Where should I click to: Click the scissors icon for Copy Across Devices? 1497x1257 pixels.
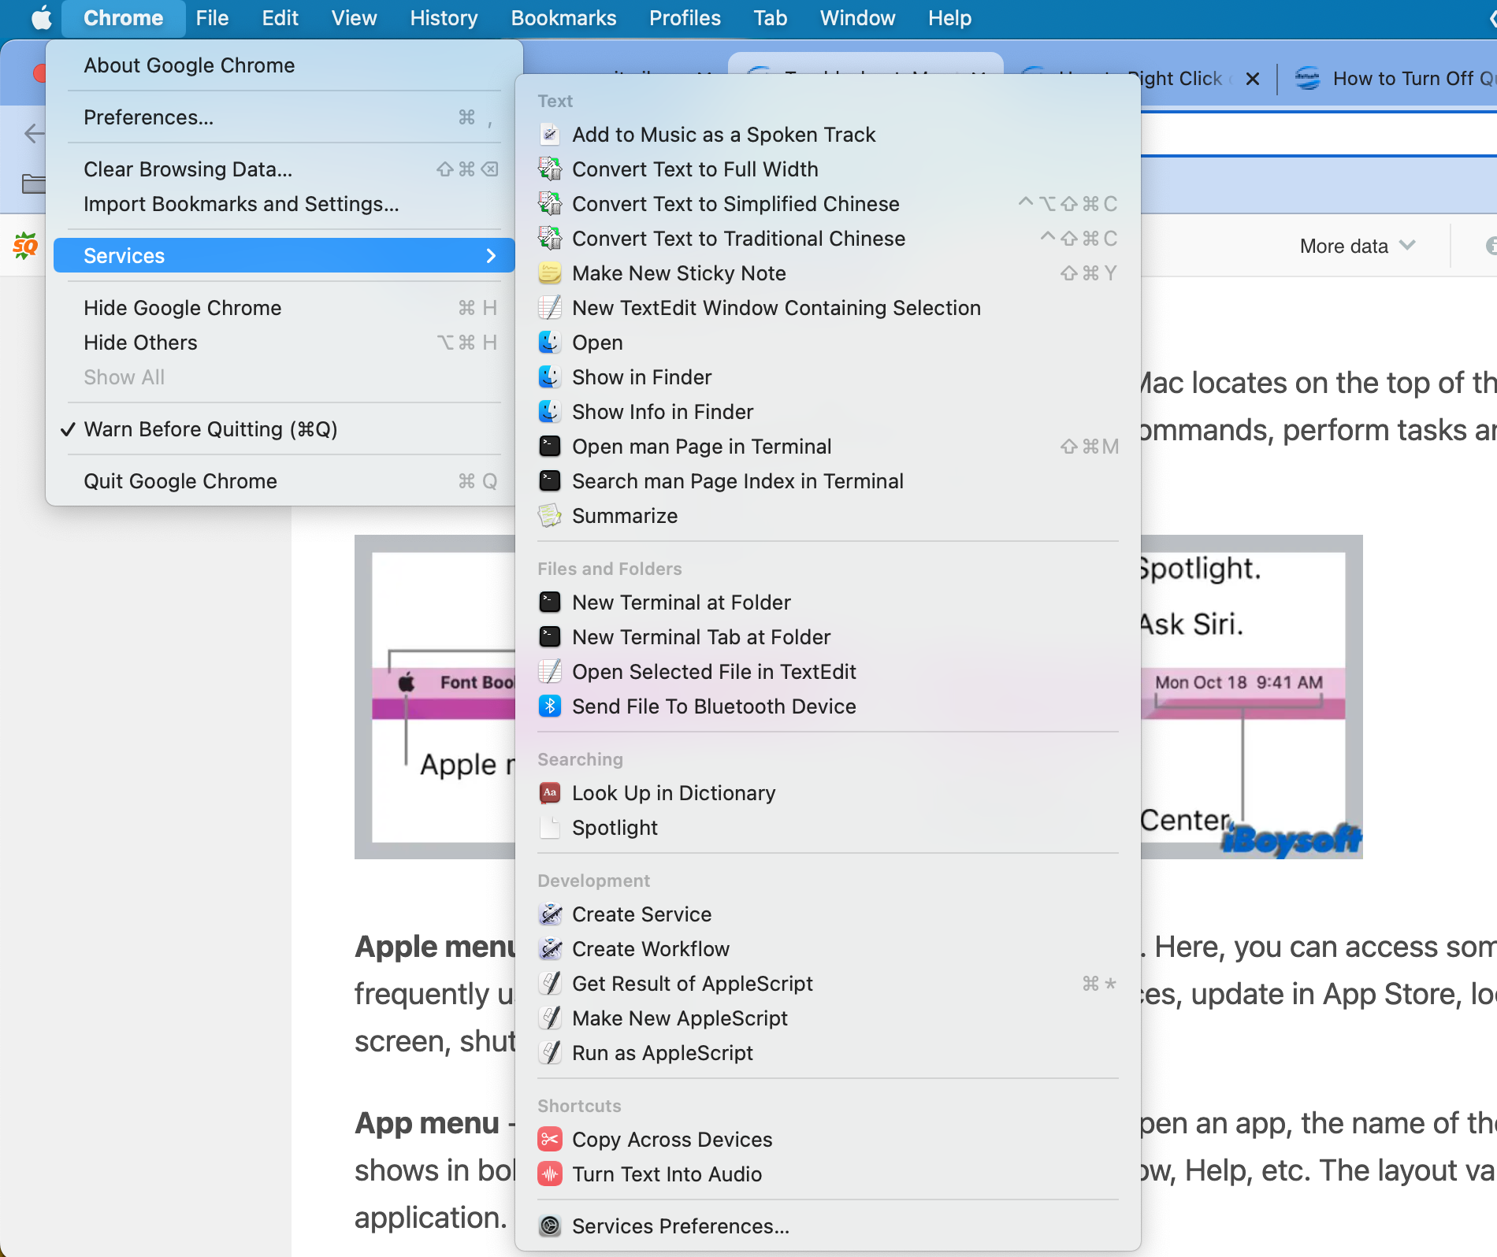pos(549,1140)
